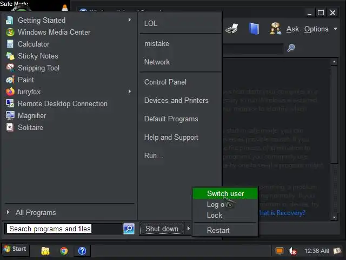Expand Getting Started submenu arrow
This screenshot has height=260, width=346.
[130, 20]
